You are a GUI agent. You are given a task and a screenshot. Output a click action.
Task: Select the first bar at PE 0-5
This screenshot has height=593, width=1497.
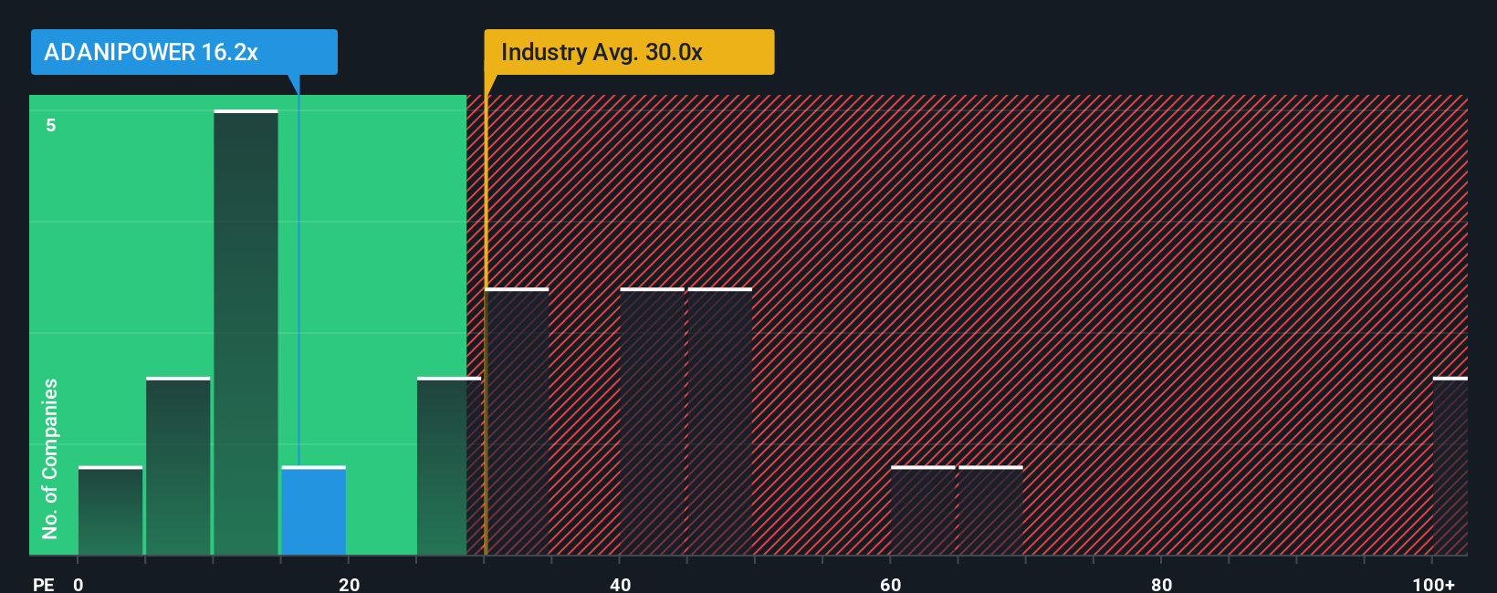click(x=110, y=511)
